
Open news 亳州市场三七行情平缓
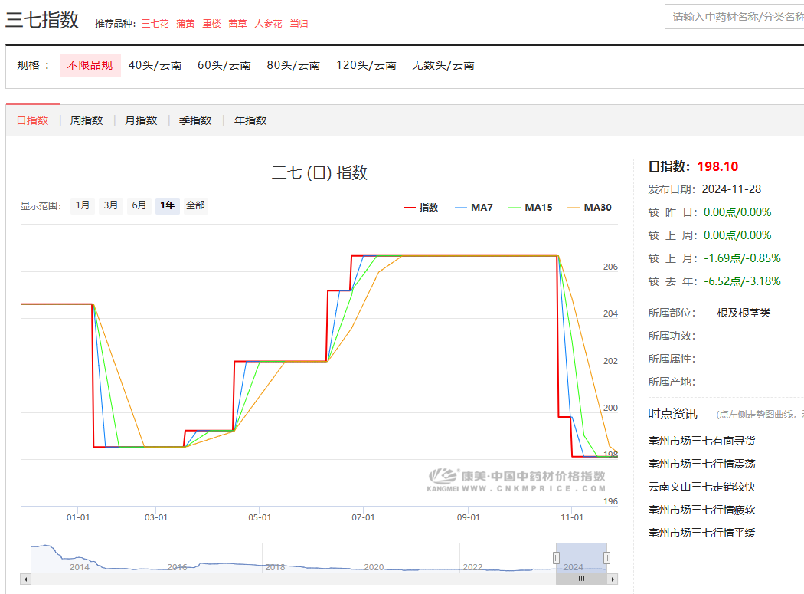click(x=701, y=533)
